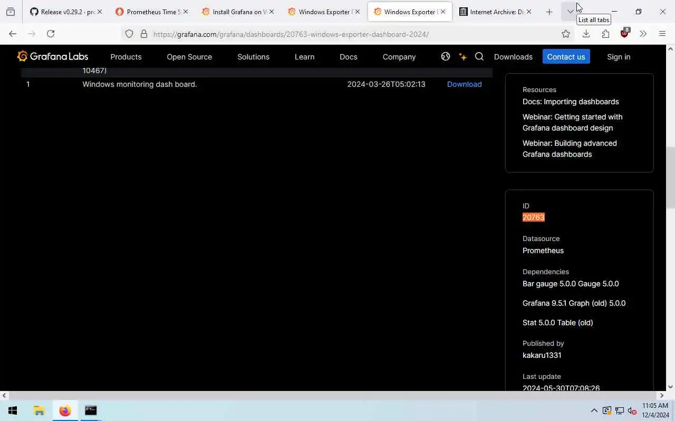675x421 pixels.
Task: Show more tools with the double chevron
Action: click(643, 34)
